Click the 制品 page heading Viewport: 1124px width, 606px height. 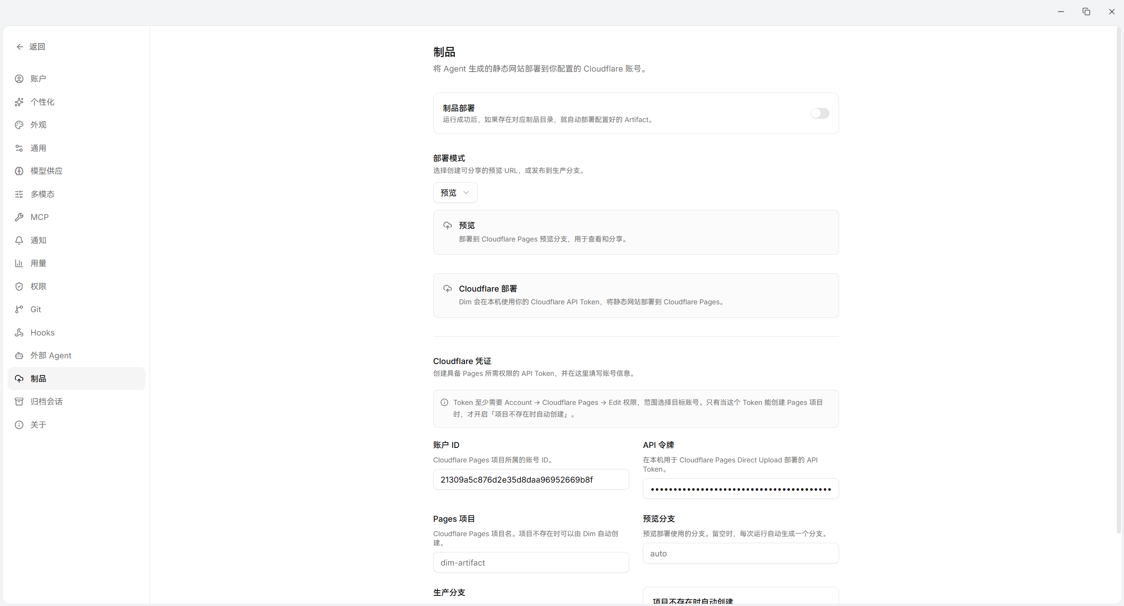point(444,52)
